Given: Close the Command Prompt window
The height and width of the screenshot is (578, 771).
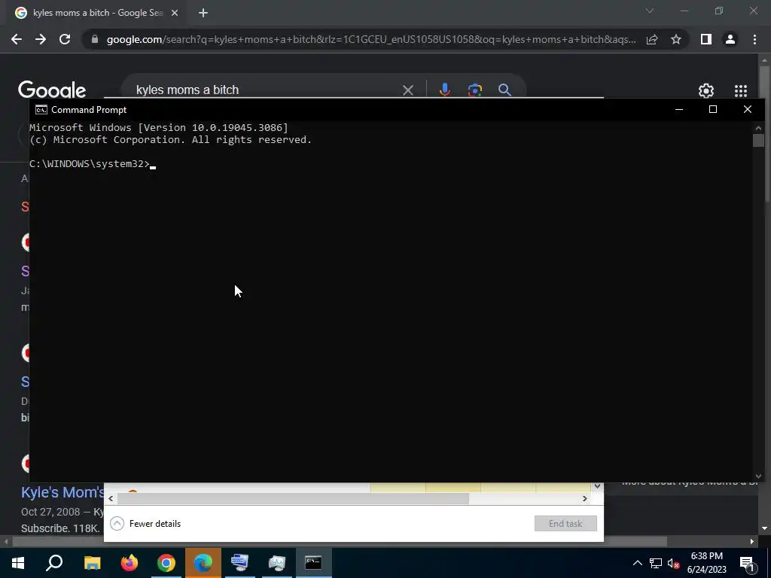Looking at the screenshot, I should point(748,109).
